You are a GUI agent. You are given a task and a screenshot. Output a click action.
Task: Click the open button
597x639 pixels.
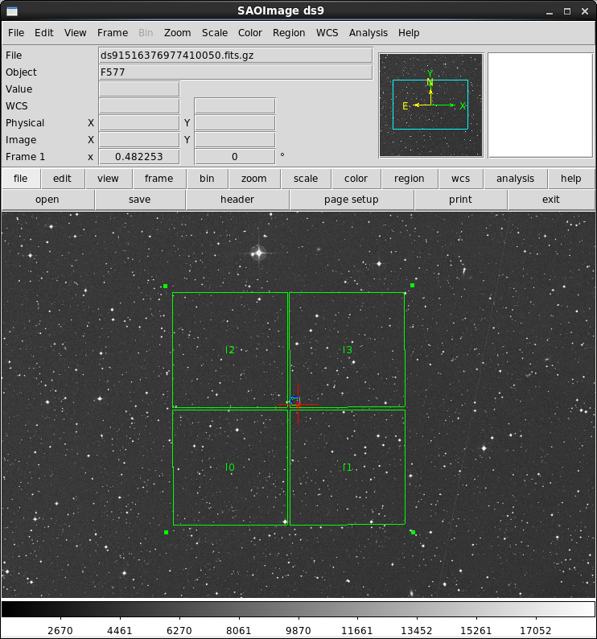click(x=47, y=200)
